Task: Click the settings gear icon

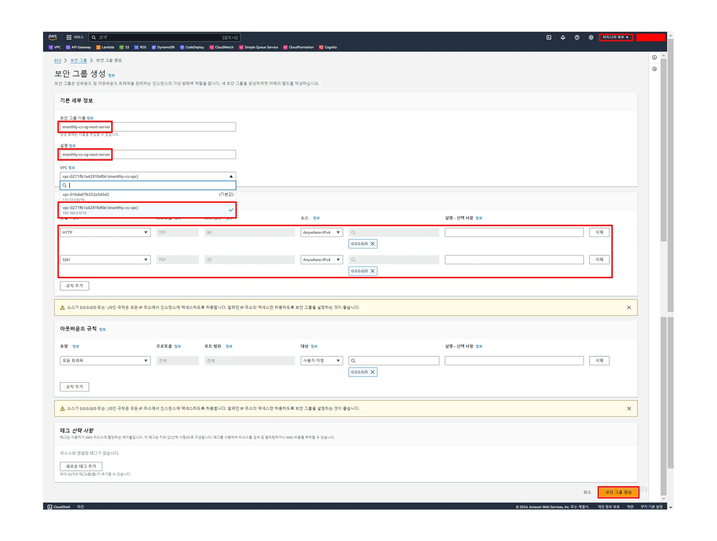Action: click(x=591, y=37)
